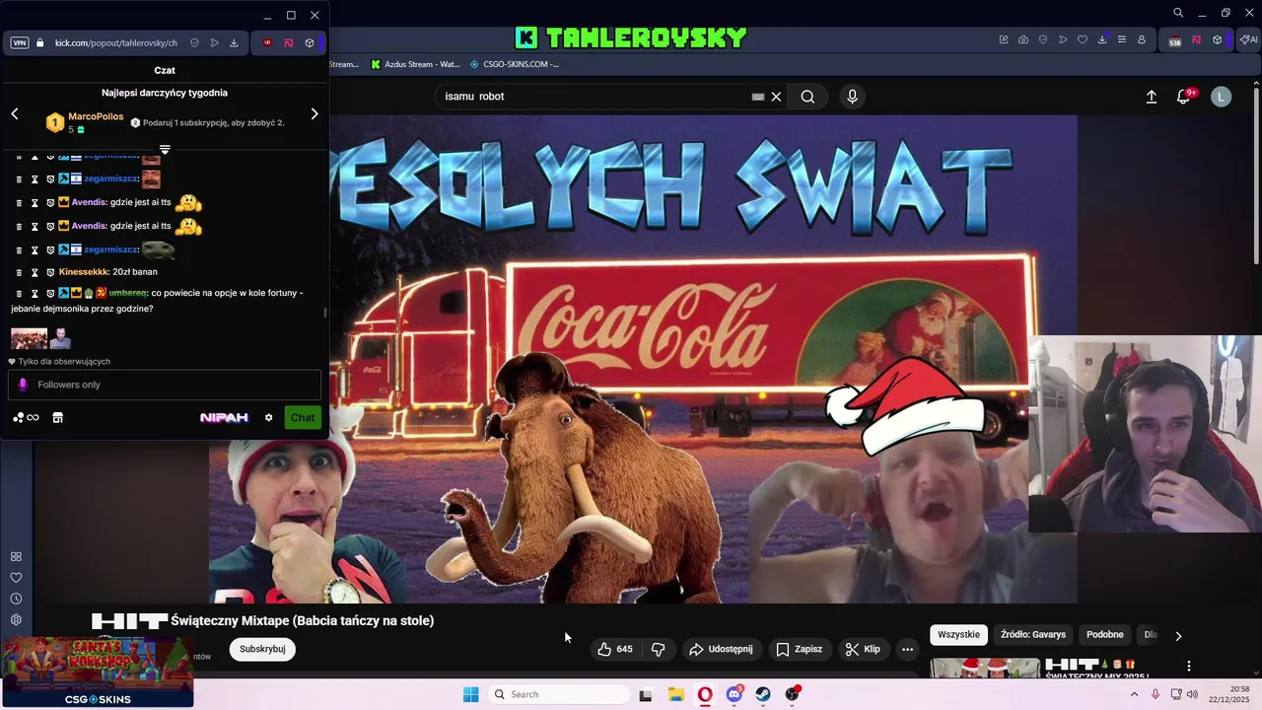Dislike the Świąteczny Mixtape video
This screenshot has width=1262, height=710.
658,649
